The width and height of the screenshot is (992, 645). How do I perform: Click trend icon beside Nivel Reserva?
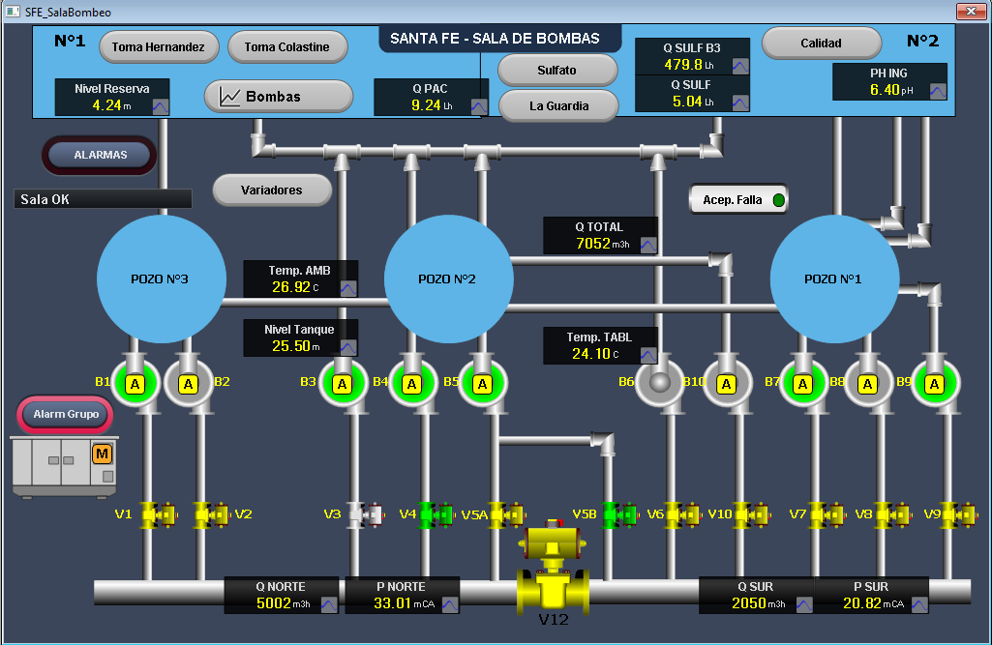click(x=161, y=107)
